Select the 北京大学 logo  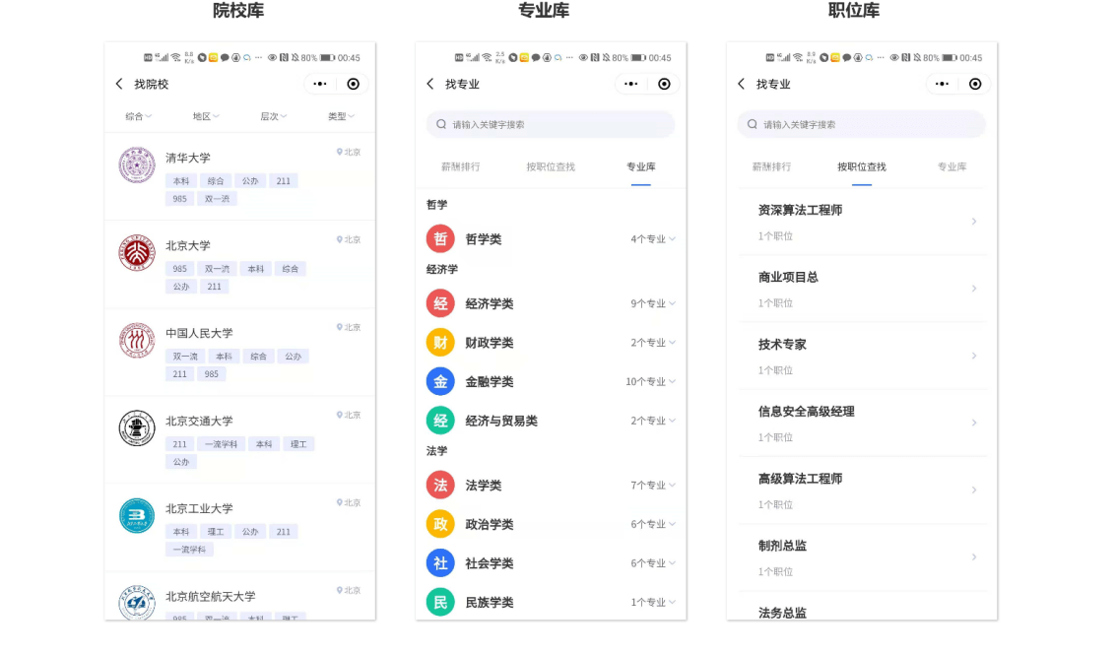(137, 252)
